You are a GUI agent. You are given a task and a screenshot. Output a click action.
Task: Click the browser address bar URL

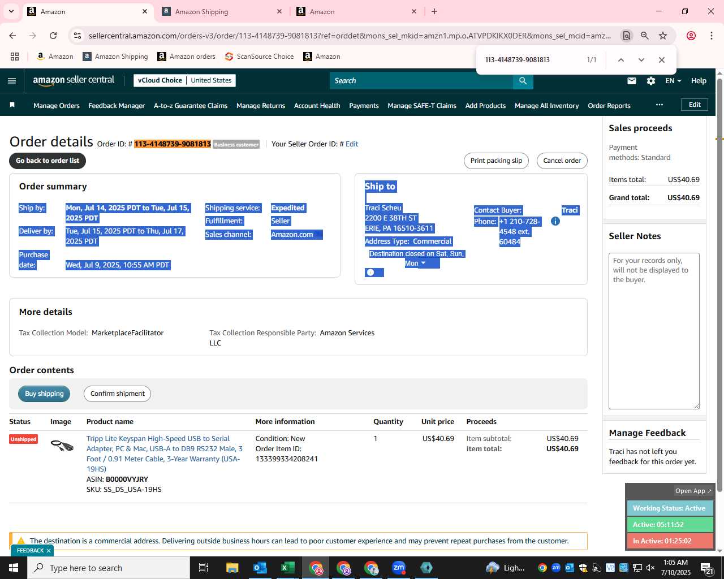click(x=350, y=36)
